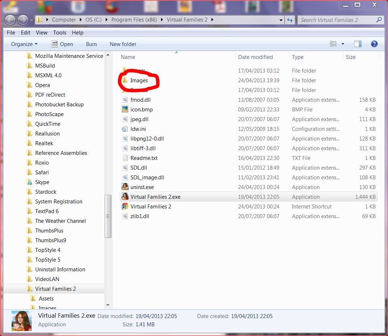Screen dimensions: 388x336
Task: Select the zlib1.dll file icon
Action: click(x=125, y=216)
